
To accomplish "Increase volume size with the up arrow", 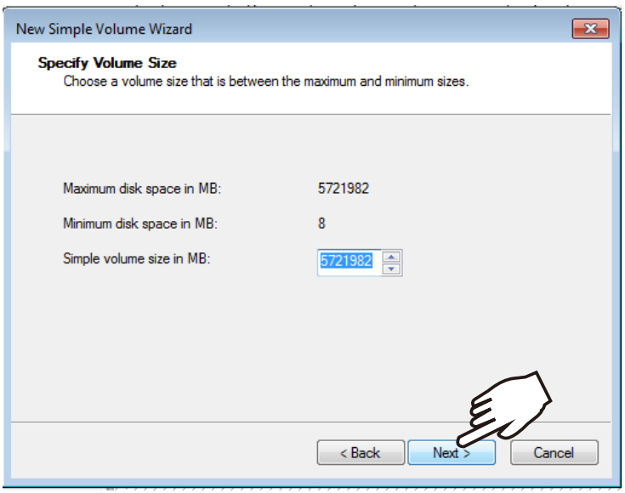I will click(391, 257).
